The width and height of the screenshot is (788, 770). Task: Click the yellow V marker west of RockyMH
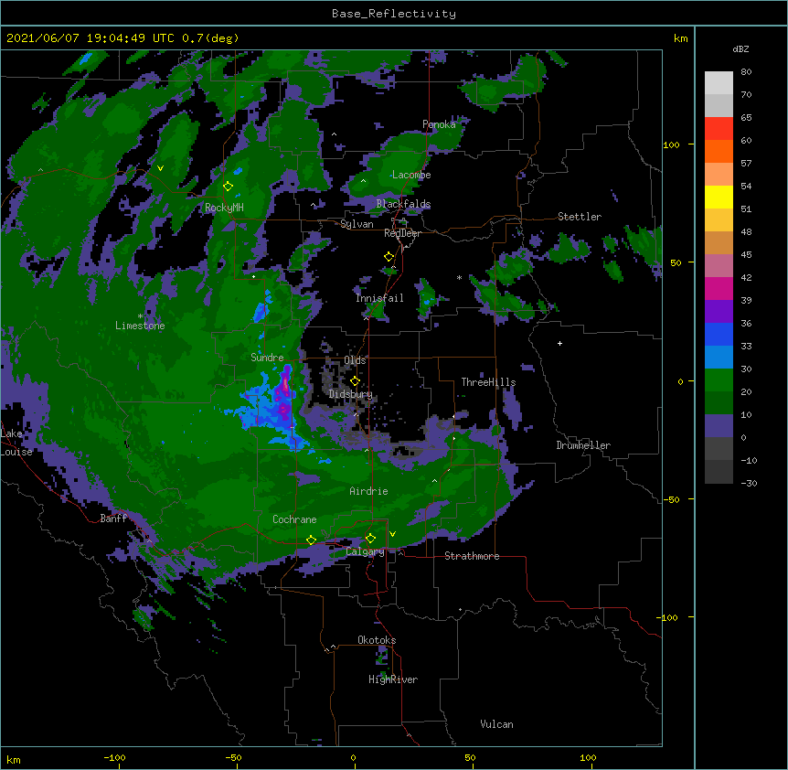(160, 168)
